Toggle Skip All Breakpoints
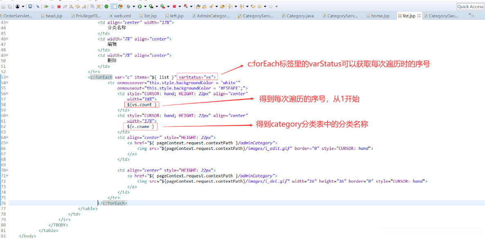485x239 pixels. click(x=38, y=7)
